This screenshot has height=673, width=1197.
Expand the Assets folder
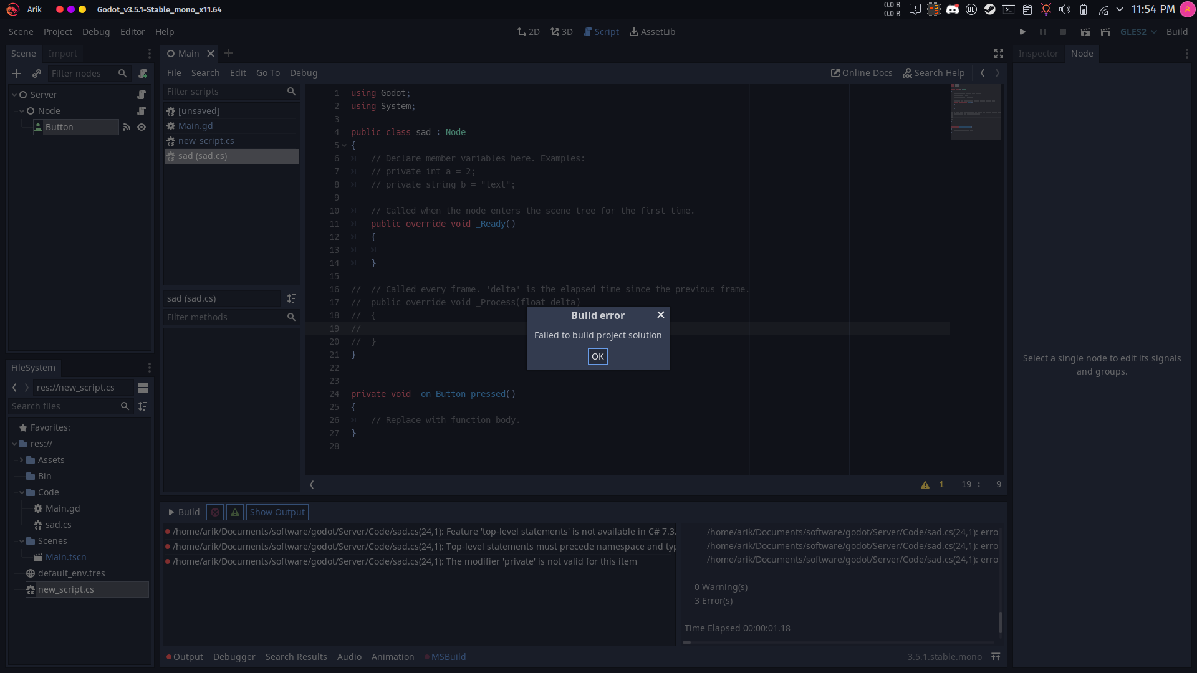(x=20, y=460)
